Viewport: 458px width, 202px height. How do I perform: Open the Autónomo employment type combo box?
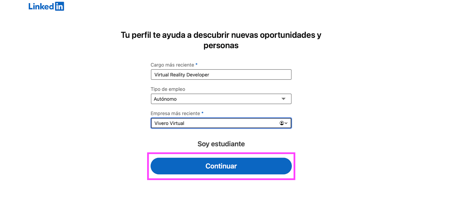221,99
